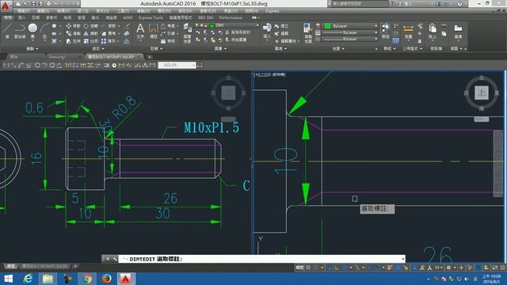Toggle ortho mode in status bar
Screen dimensions: 507x285
pyautogui.click(x=337, y=268)
